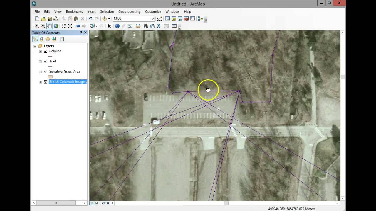Click the Fixed Zoom In icon

click(64, 26)
